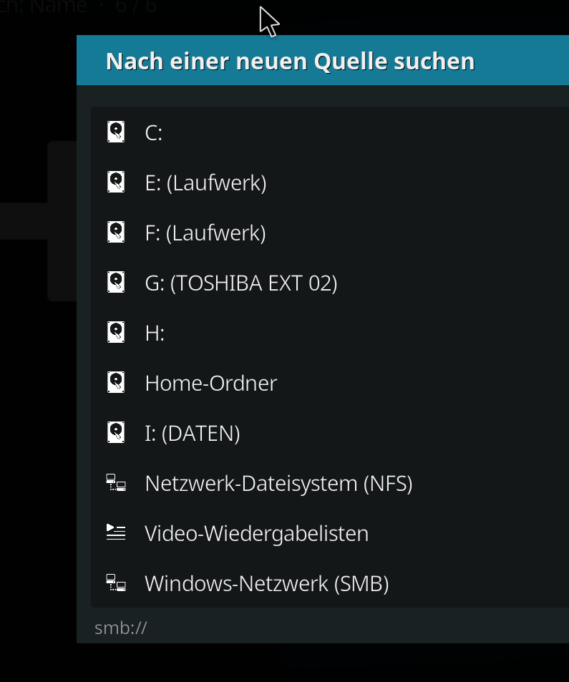
Task: Click the network icon beside Windows-Netzwerk (SMB)
Action: click(116, 583)
